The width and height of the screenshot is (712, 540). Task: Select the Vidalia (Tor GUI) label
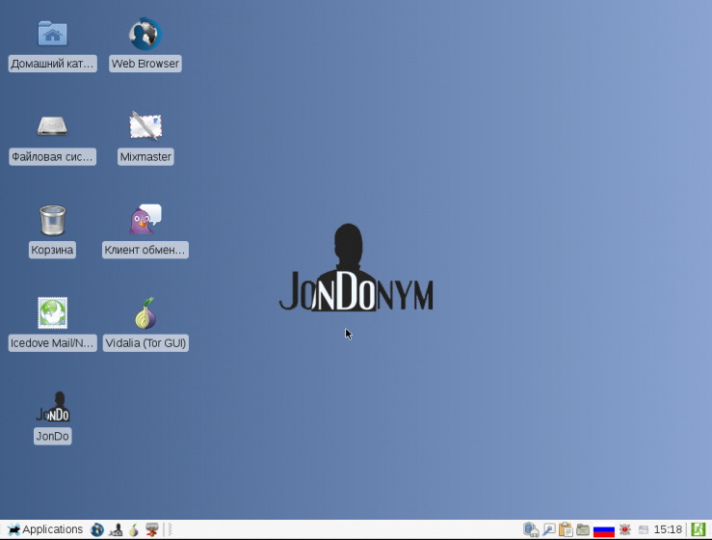145,343
